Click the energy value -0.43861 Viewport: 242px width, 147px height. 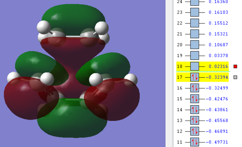coord(217,110)
